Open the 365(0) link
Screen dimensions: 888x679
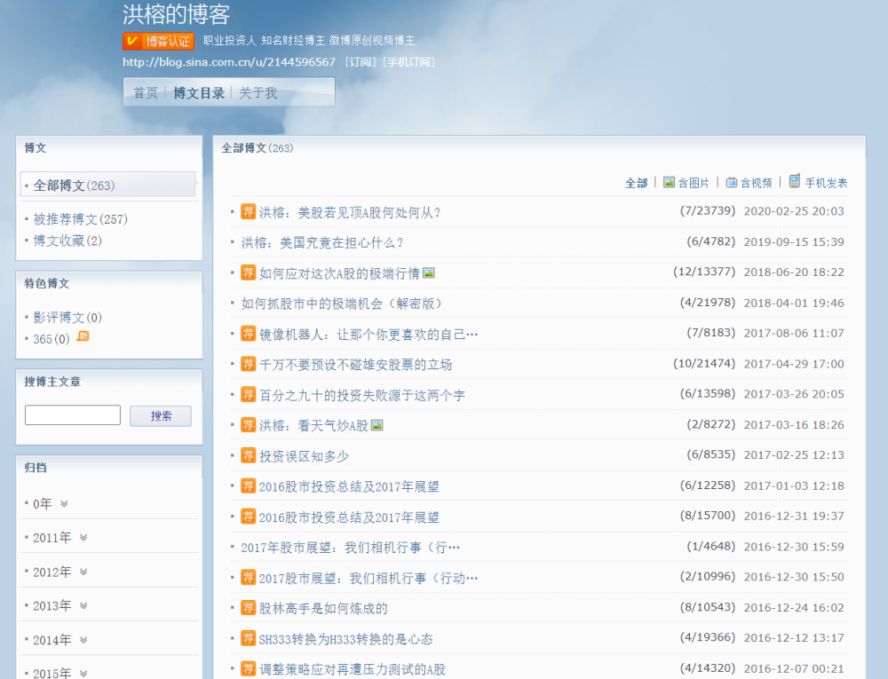[x=51, y=339]
